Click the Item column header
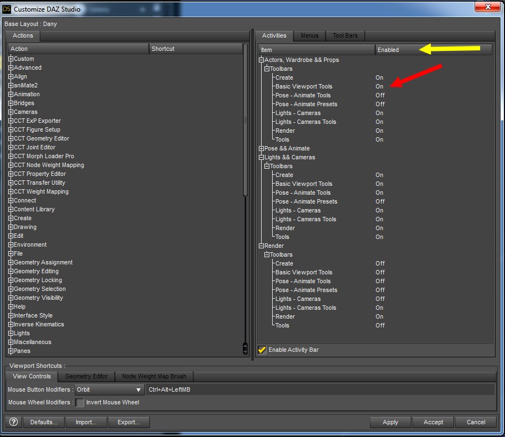Viewport: 505px width, 437px height. coord(316,50)
